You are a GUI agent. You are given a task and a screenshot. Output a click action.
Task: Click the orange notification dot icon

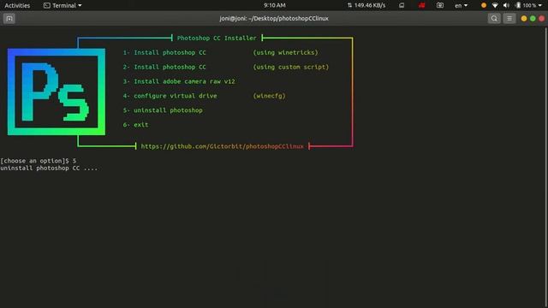click(484, 5)
